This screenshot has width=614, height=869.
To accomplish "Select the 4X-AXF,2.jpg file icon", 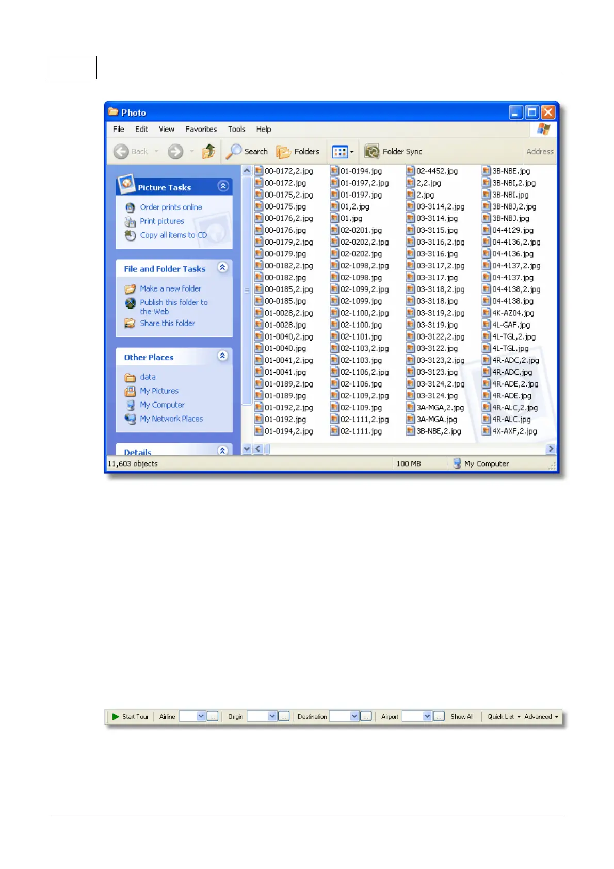I will [486, 431].
